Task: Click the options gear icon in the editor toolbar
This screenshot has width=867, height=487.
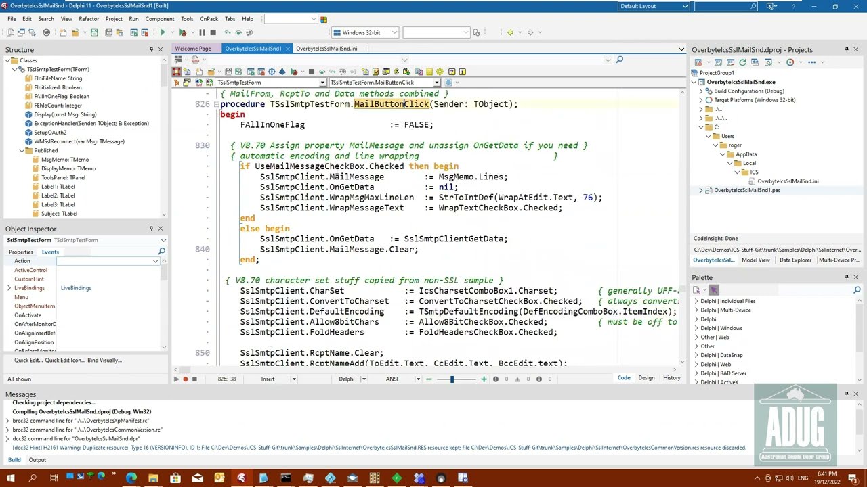Action: [x=440, y=72]
